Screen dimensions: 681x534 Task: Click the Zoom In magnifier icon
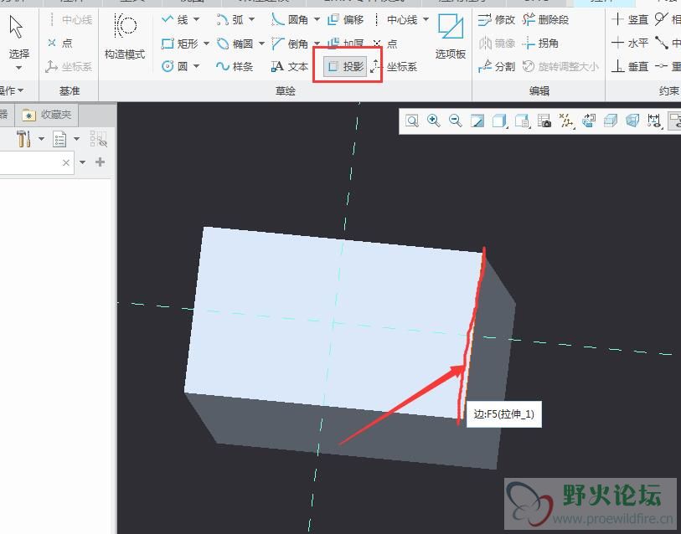(434, 121)
